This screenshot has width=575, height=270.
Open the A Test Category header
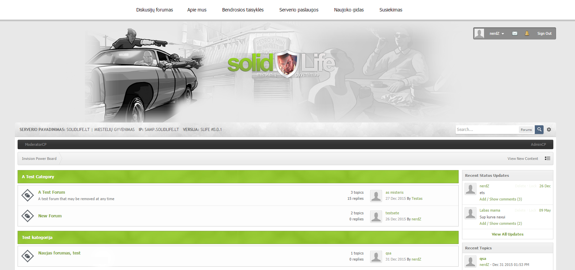[38, 177]
